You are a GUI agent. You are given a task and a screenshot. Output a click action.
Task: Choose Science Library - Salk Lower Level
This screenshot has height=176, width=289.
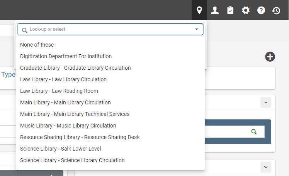(60, 149)
